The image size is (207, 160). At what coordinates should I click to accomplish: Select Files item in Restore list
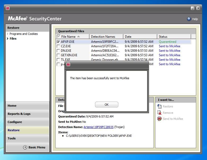pyautogui.click(x=13, y=39)
